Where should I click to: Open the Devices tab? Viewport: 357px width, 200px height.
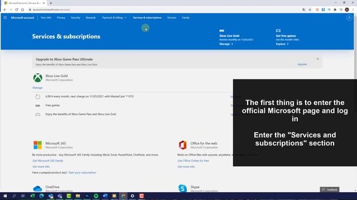(172, 18)
